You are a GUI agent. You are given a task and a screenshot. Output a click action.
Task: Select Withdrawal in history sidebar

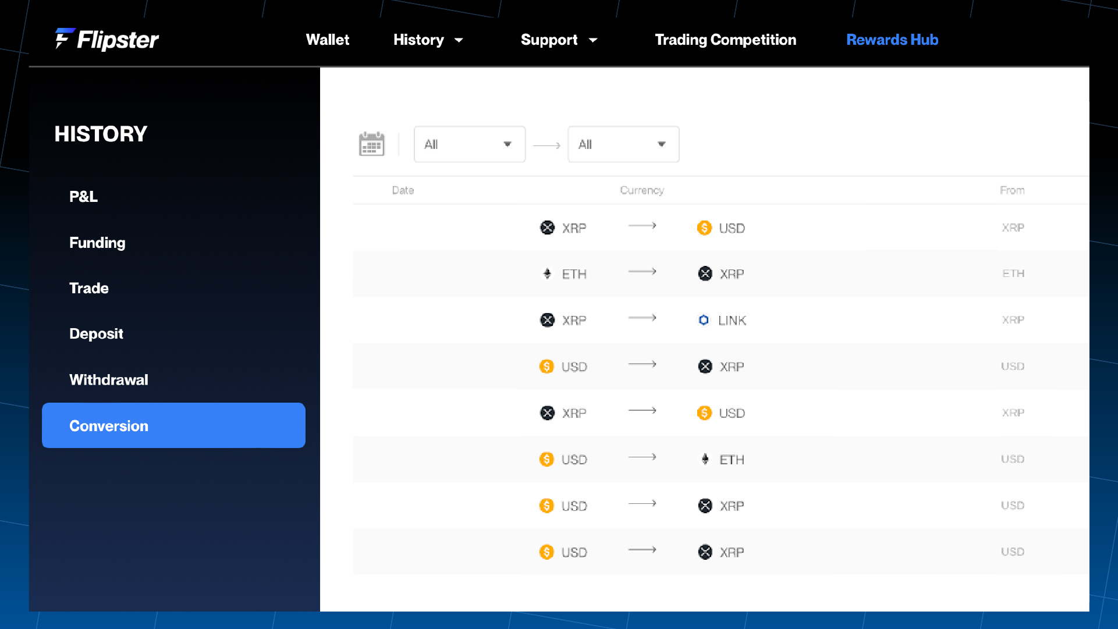pyautogui.click(x=108, y=380)
